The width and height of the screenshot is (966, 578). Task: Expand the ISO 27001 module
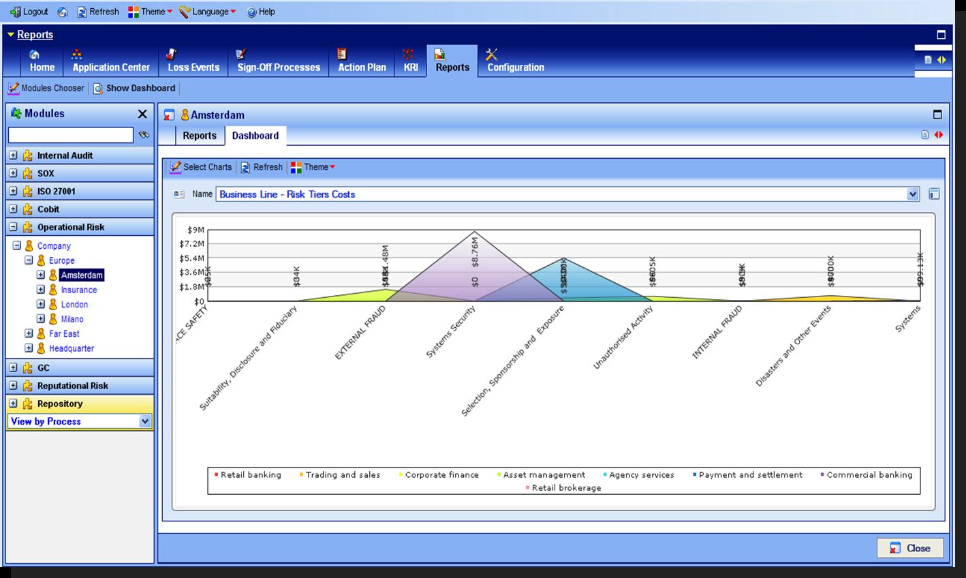(x=13, y=192)
